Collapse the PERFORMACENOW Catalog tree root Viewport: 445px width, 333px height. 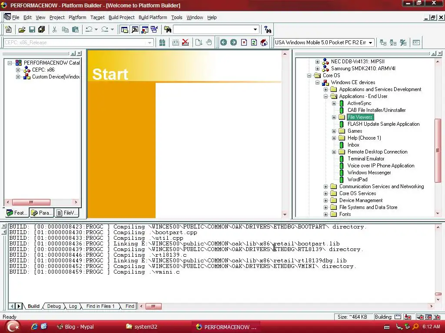pos(10,63)
